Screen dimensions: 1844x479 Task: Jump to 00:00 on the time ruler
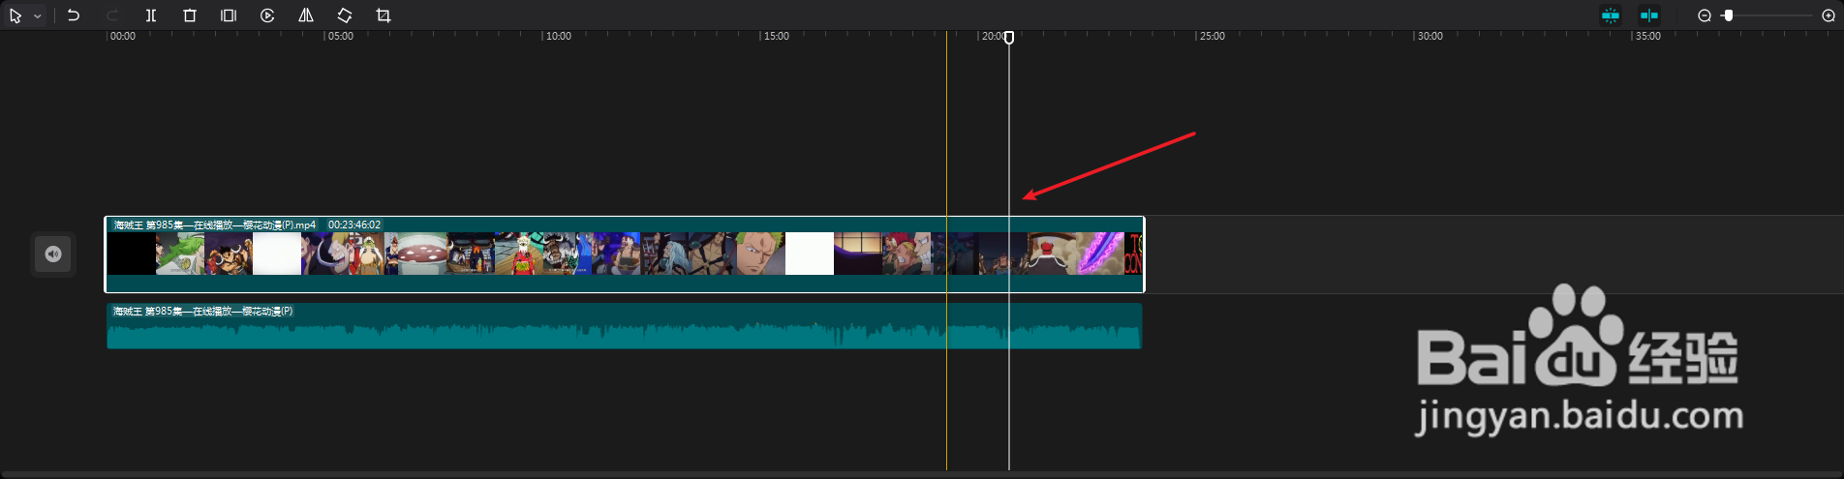123,36
